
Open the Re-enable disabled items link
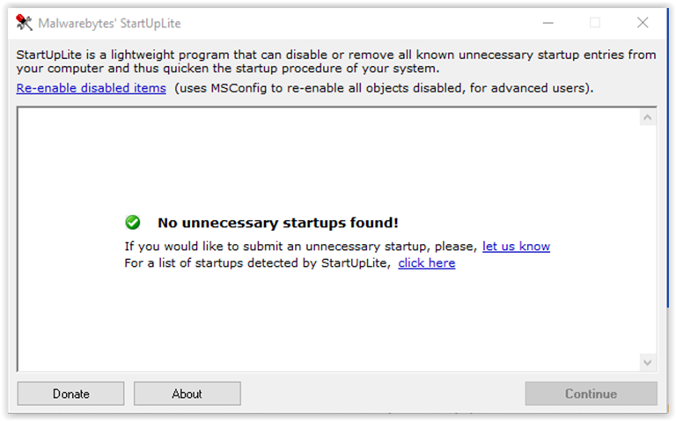[91, 88]
